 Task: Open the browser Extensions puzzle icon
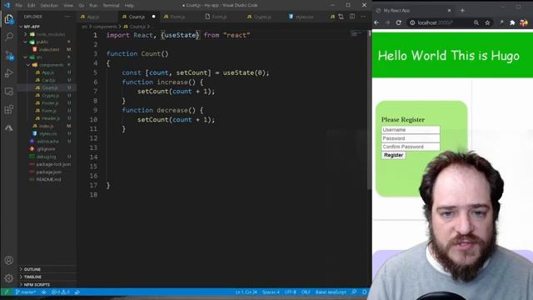click(x=512, y=22)
